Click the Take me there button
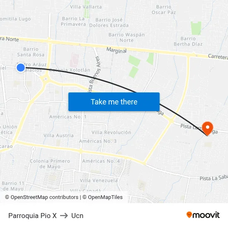228x228 pixels. (x=114, y=102)
